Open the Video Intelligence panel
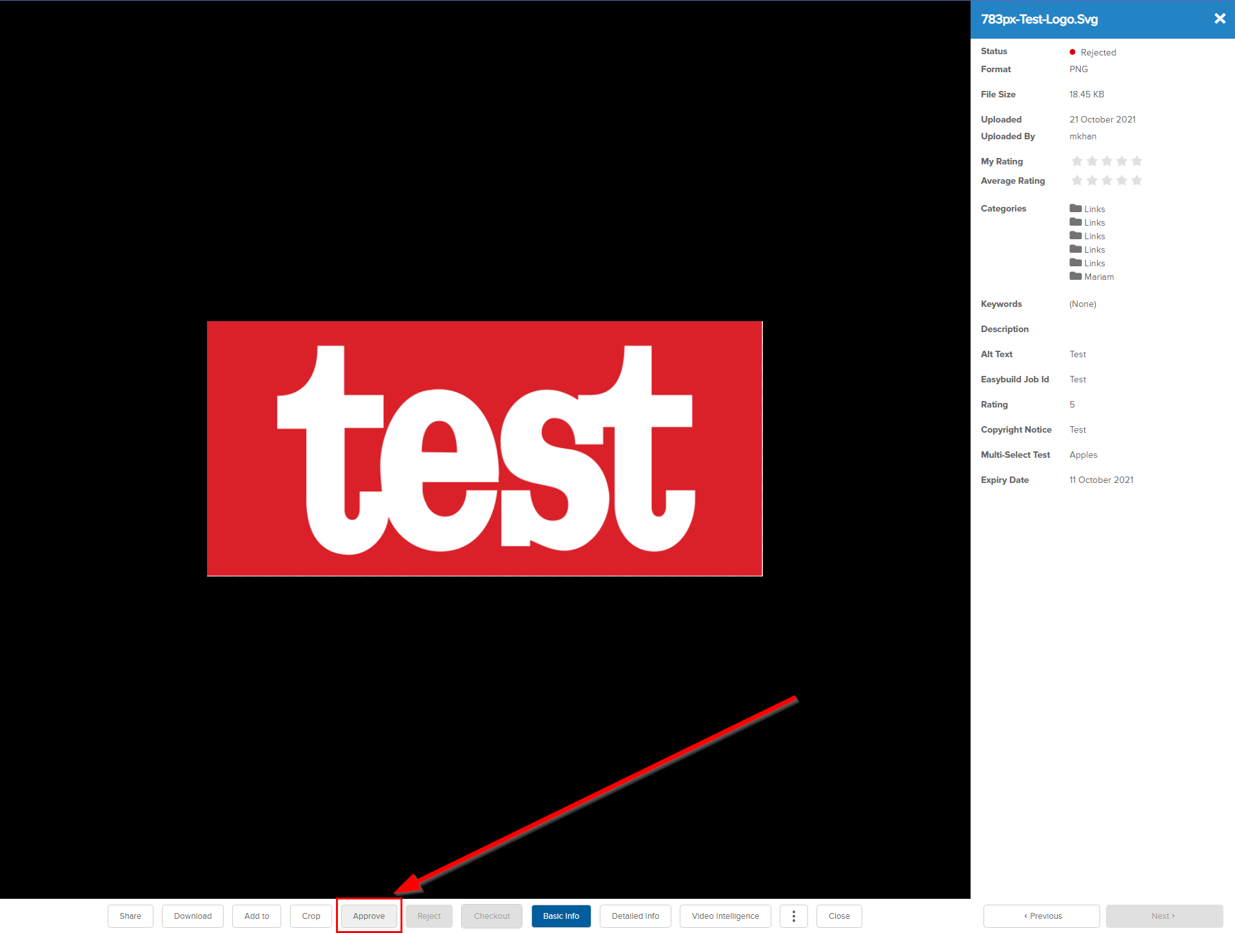The width and height of the screenshot is (1235, 933). tap(725, 916)
